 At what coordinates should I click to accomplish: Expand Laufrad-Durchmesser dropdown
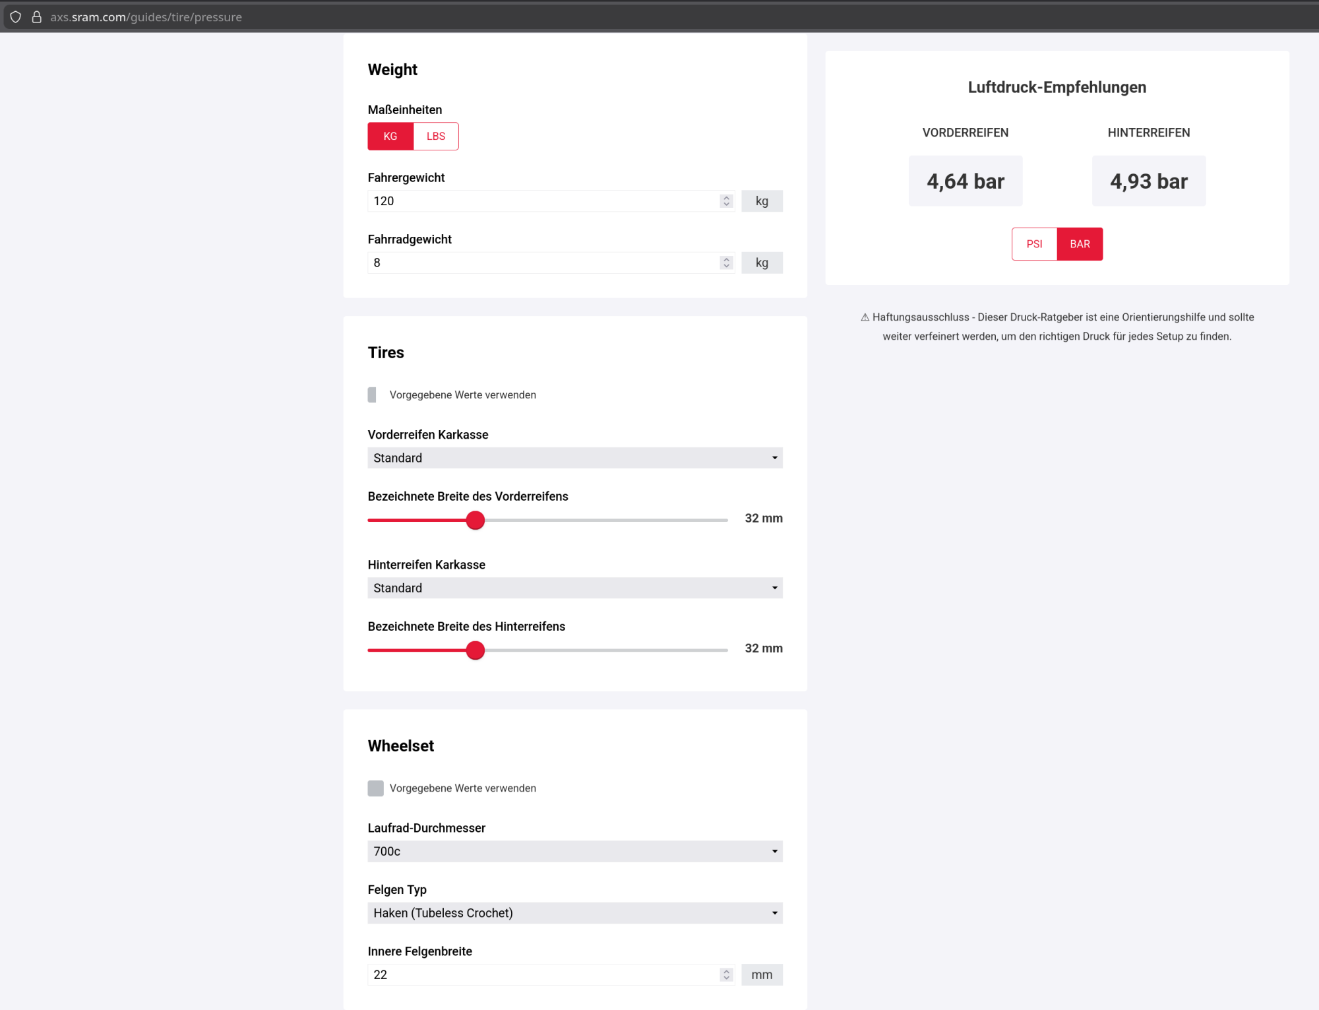(574, 851)
